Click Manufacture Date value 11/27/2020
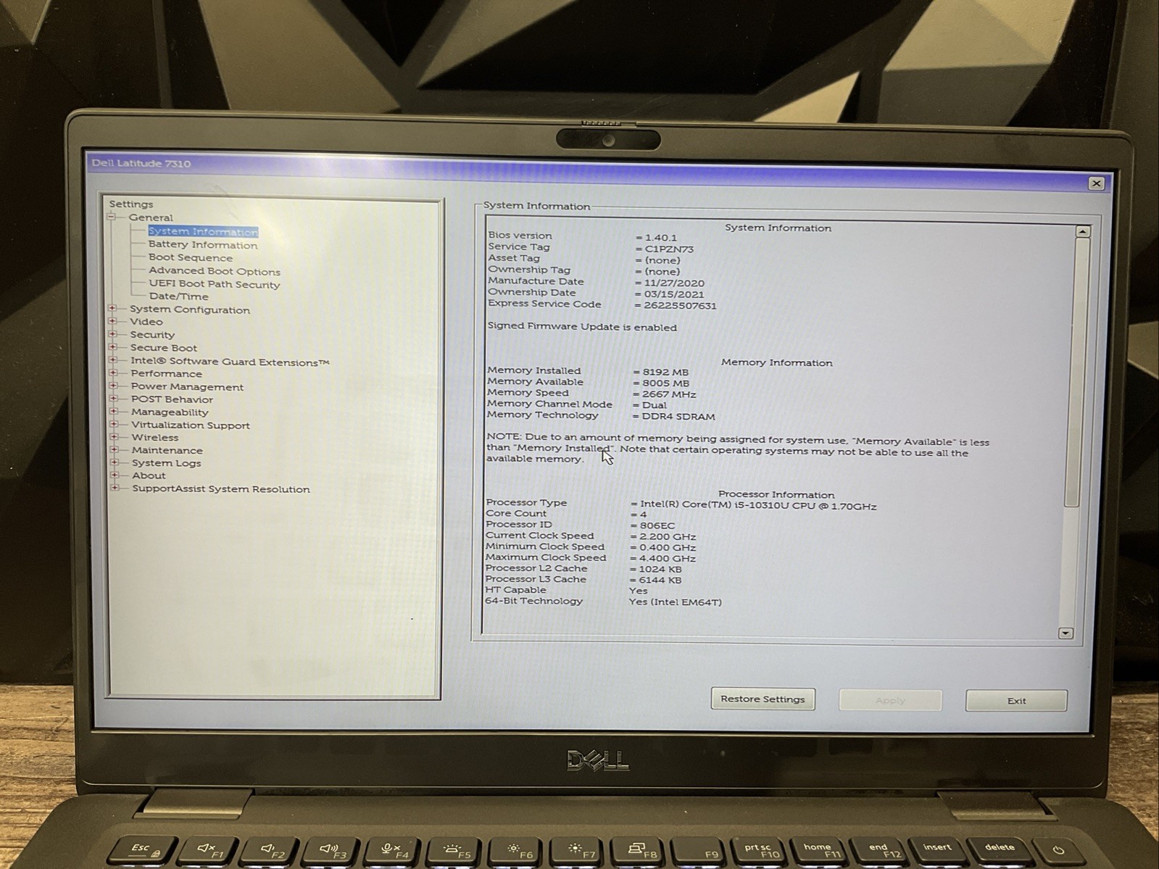 [x=674, y=283]
